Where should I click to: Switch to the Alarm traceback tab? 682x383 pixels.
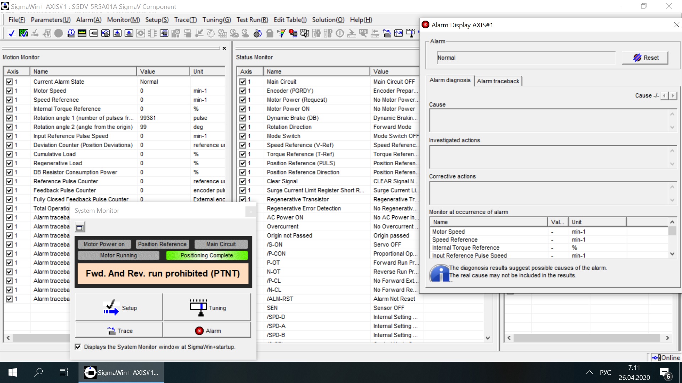[x=498, y=81]
